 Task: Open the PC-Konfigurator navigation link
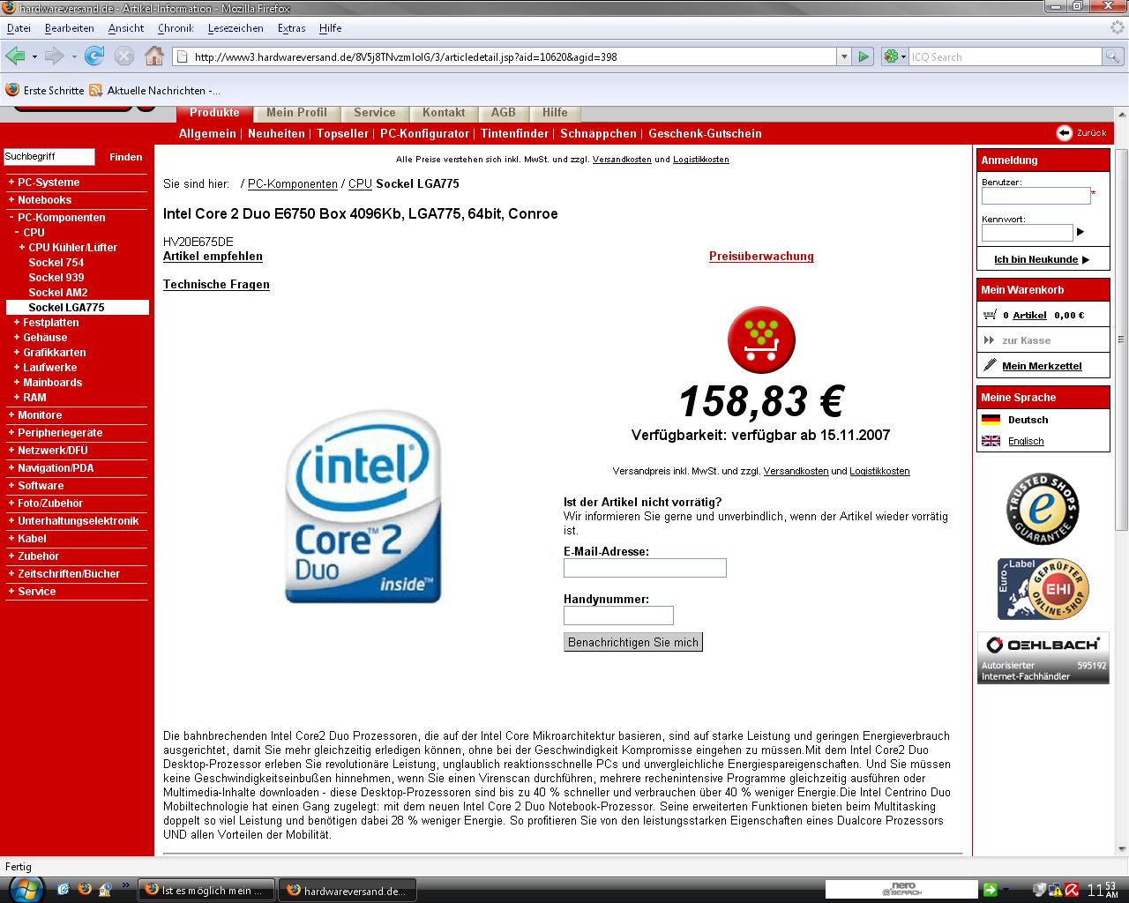pyautogui.click(x=424, y=134)
